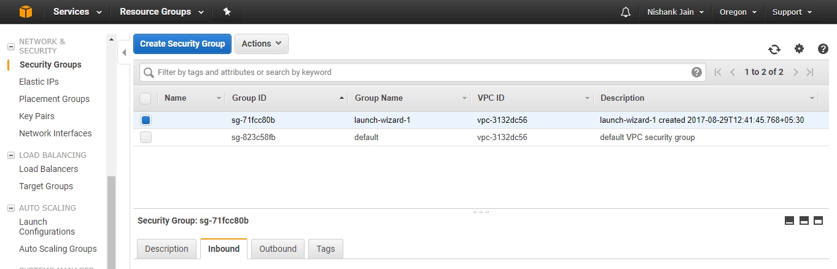The height and width of the screenshot is (269, 837).
Task: Click Create Security Group button
Action: [182, 44]
